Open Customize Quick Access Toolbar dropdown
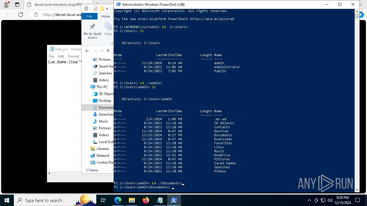This screenshot has height=206, width=367. pos(107,9)
